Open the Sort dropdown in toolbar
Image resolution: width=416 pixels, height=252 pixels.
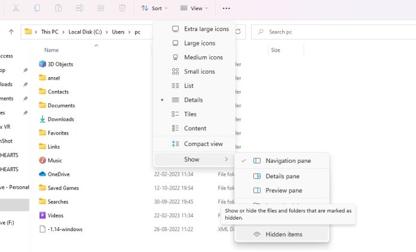pyautogui.click(x=154, y=8)
